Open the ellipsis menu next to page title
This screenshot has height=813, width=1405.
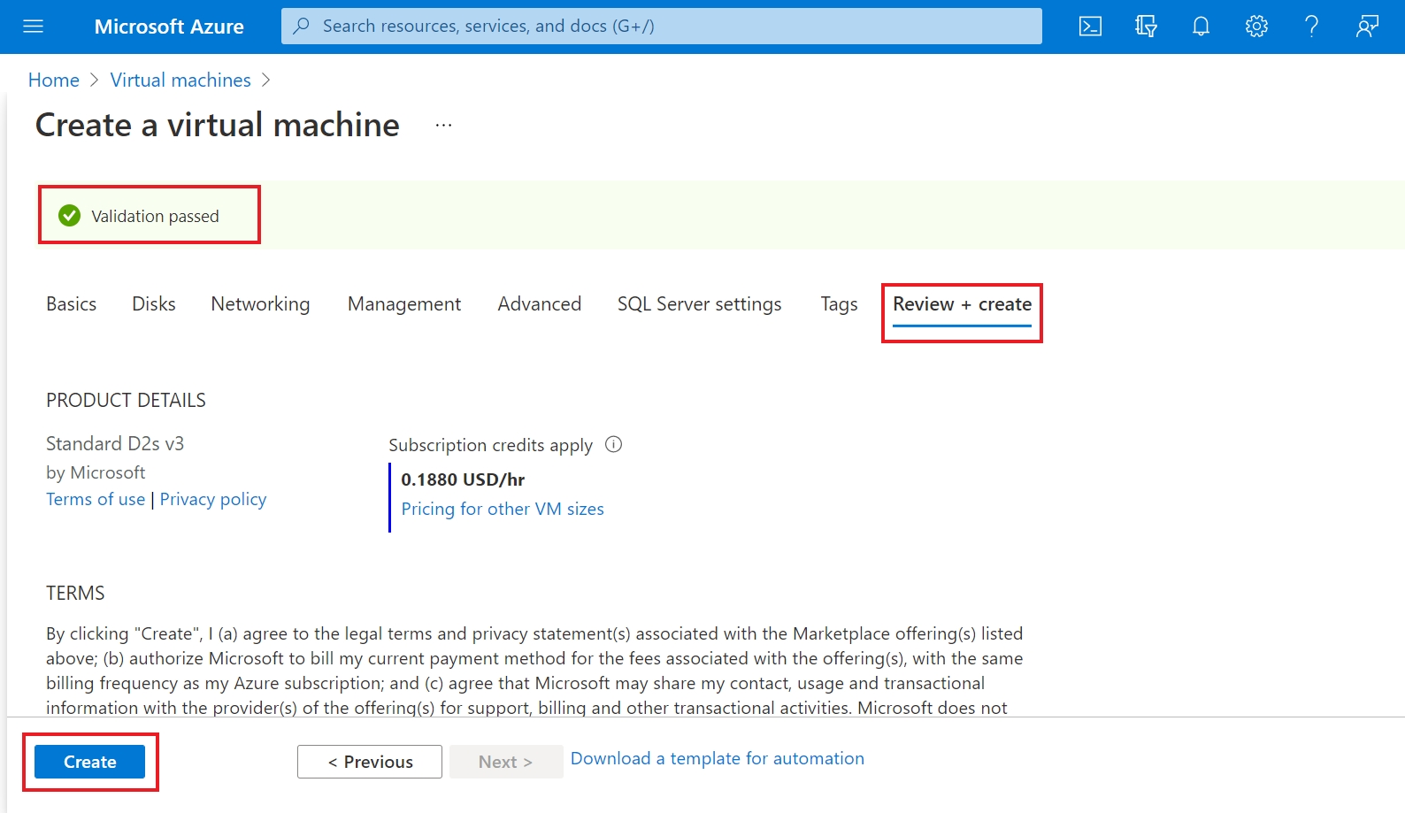tap(443, 126)
